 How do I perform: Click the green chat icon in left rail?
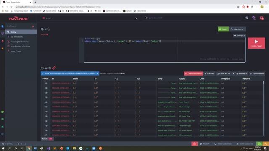(x=3, y=112)
